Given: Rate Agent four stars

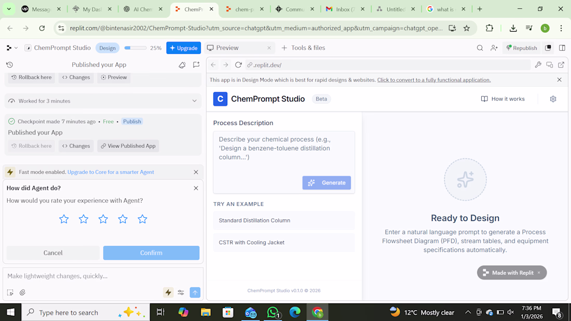Looking at the screenshot, I should pyautogui.click(x=123, y=219).
